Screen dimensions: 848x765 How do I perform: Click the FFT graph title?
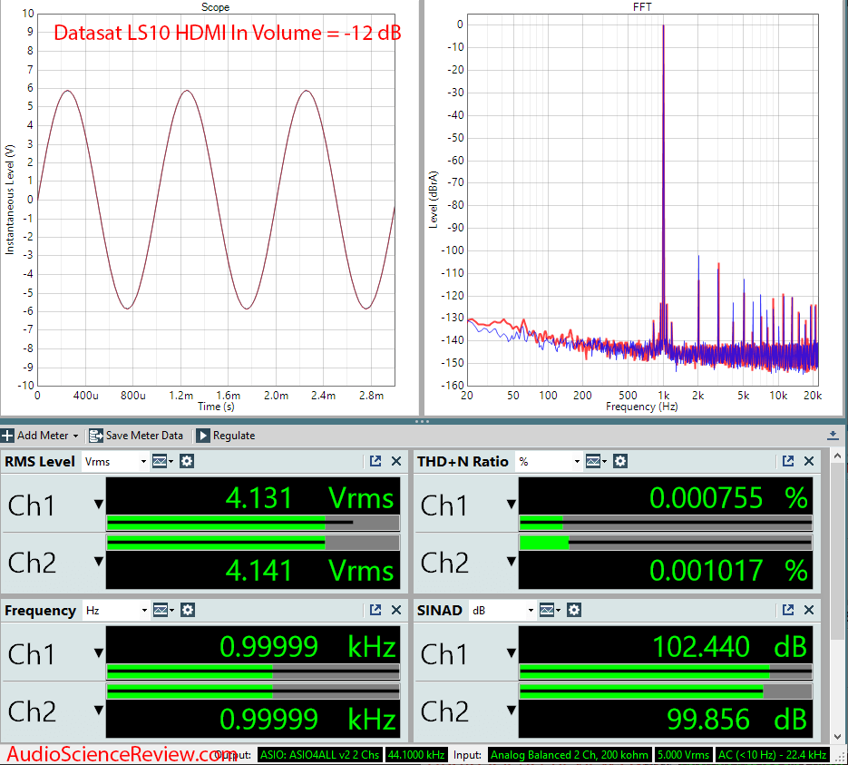(x=642, y=7)
